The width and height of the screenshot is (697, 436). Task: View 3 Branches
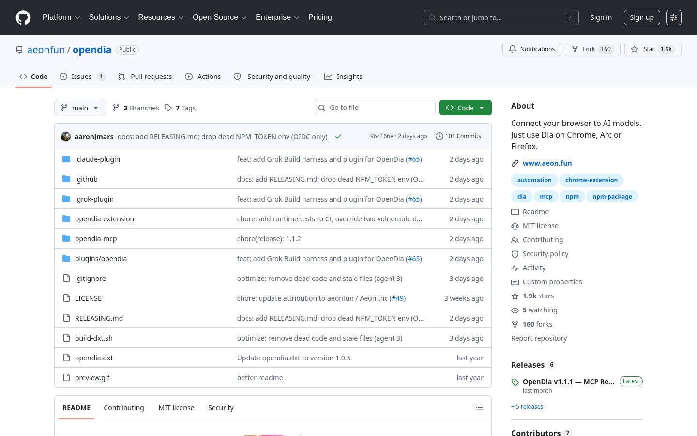[136, 108]
